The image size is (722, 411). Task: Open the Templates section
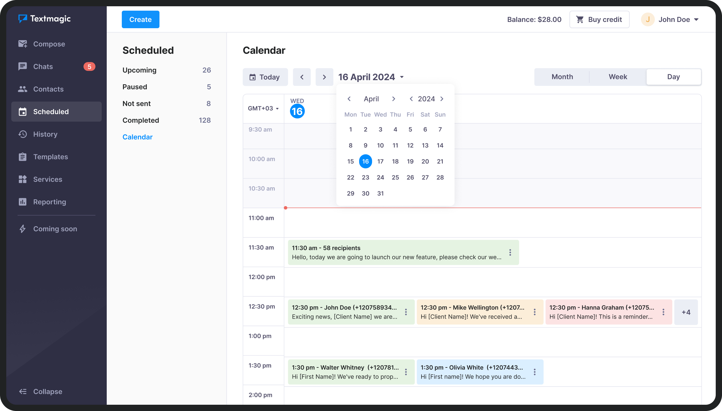pyautogui.click(x=50, y=157)
